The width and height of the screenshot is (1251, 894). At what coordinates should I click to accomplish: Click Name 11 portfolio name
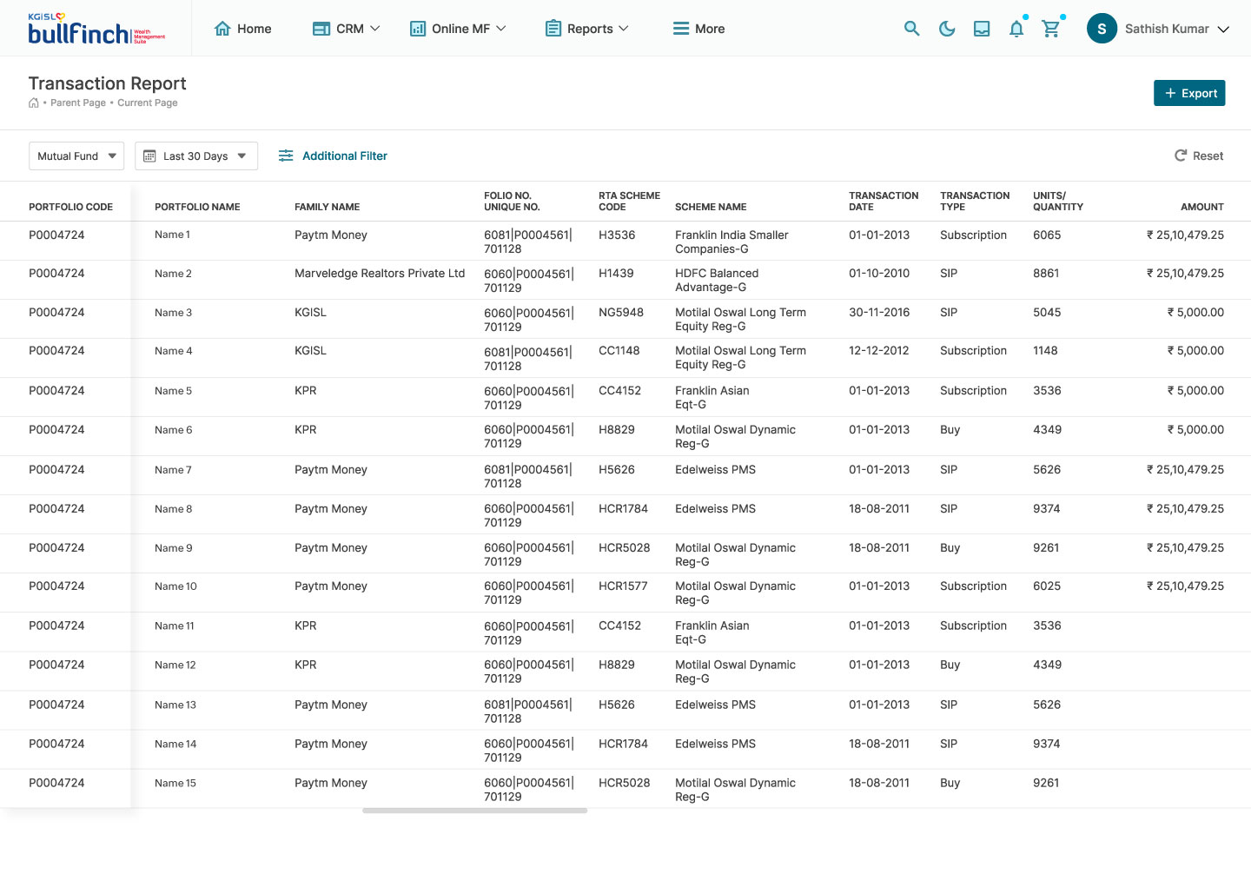pyautogui.click(x=175, y=626)
